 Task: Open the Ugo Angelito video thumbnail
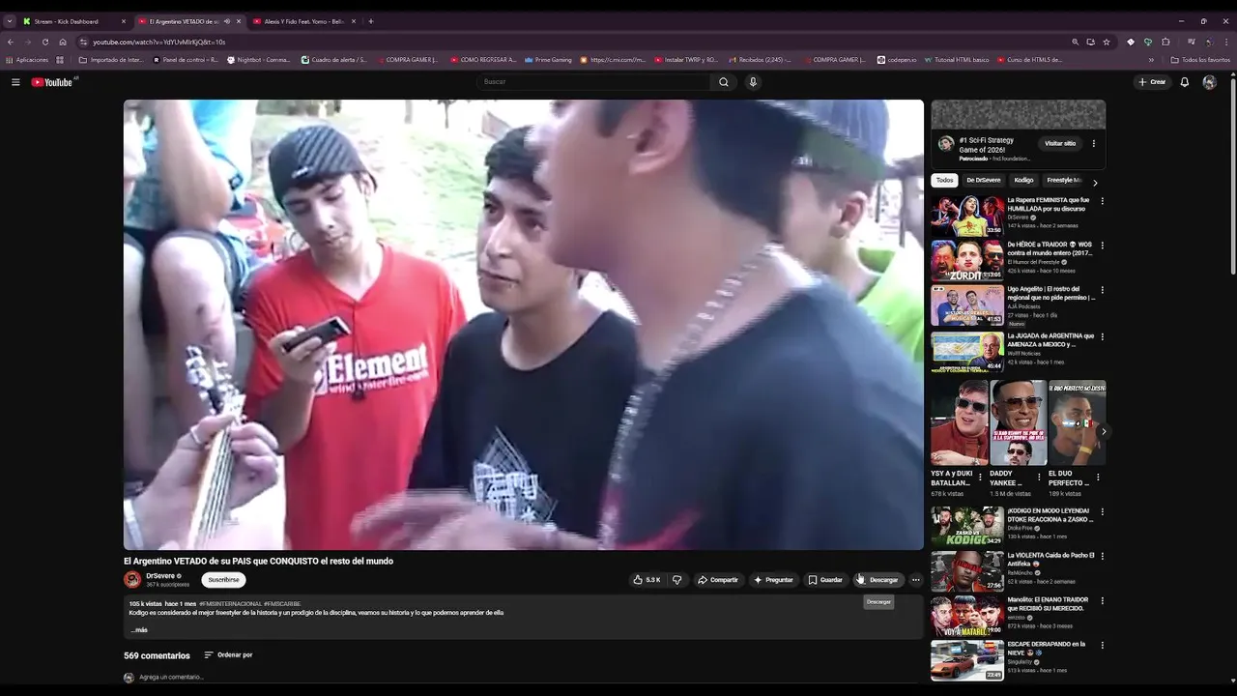tap(967, 305)
